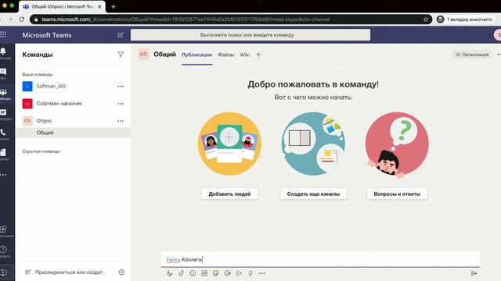This screenshot has height=281, width=501.
Task: Click Вопросы и ответы button
Action: pyautogui.click(x=397, y=194)
